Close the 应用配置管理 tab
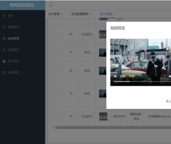The width and height of the screenshot is (171, 144). pos(91,14)
